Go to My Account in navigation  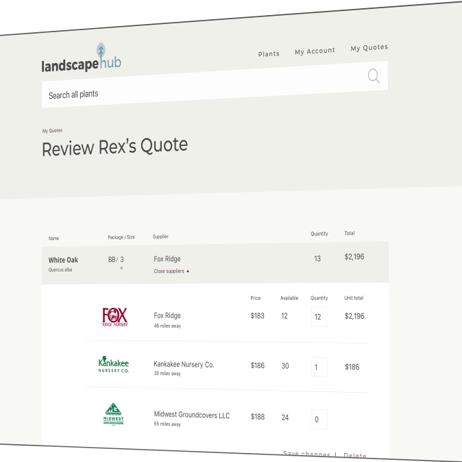(315, 51)
